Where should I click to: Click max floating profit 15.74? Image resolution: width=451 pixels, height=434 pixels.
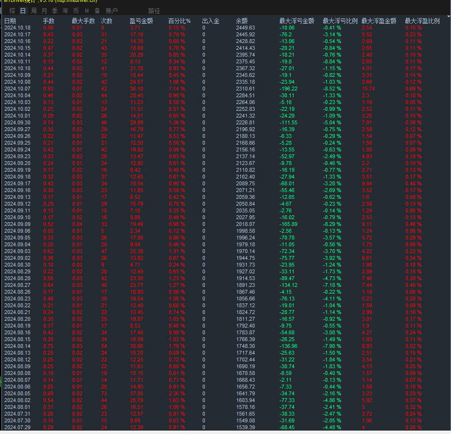click(x=368, y=89)
